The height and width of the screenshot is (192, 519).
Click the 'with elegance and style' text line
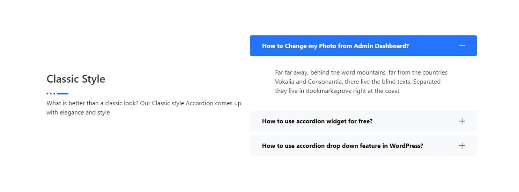(78, 113)
